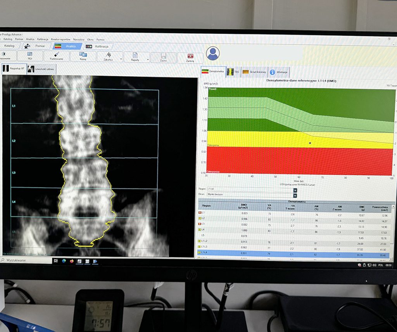The height and width of the screenshot is (332, 397).
Task: Click the Skład kościowy tab
Action: tap(254, 72)
